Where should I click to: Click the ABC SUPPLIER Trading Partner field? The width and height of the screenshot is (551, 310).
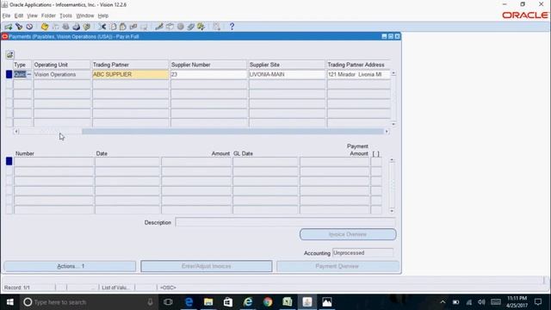coord(130,75)
